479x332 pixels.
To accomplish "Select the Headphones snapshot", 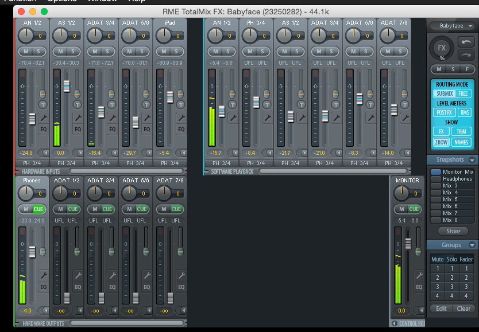I will click(457, 179).
